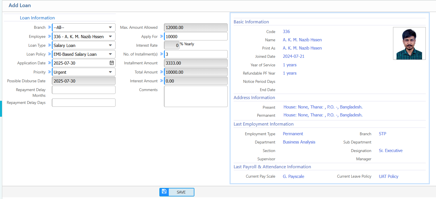Open the Loan Type dropdown

(x=84, y=45)
